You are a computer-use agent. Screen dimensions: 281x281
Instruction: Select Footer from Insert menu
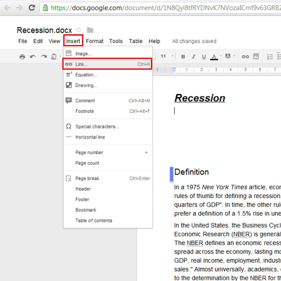[108, 200]
